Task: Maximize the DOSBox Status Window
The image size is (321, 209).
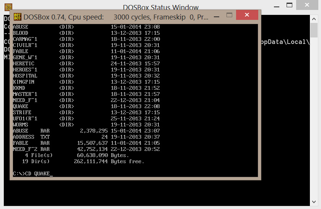Action: [289, 5]
